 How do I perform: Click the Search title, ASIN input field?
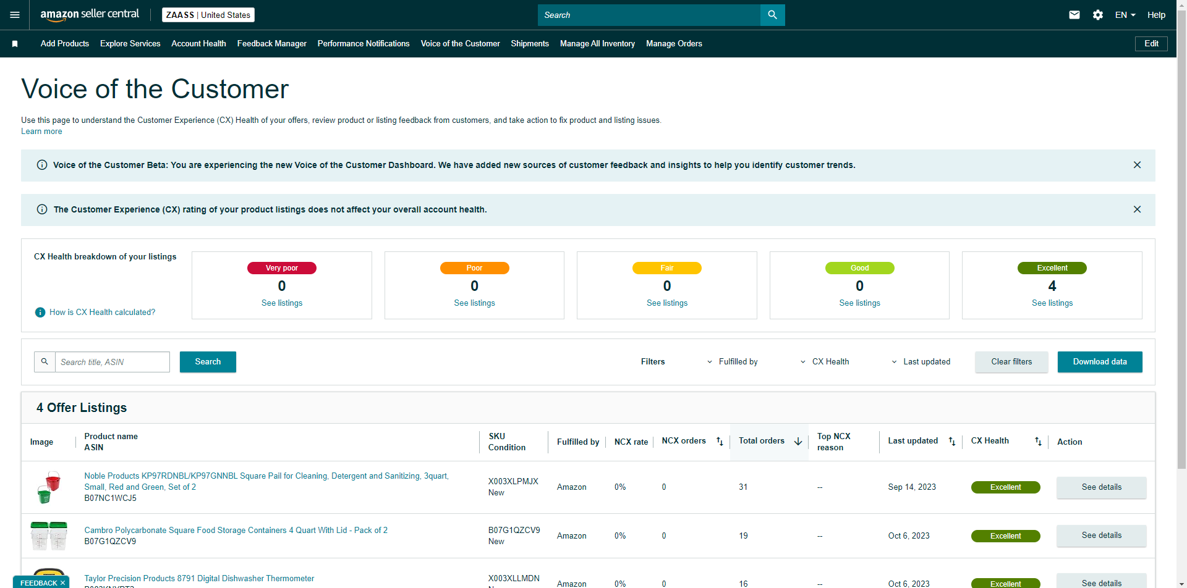pos(113,362)
